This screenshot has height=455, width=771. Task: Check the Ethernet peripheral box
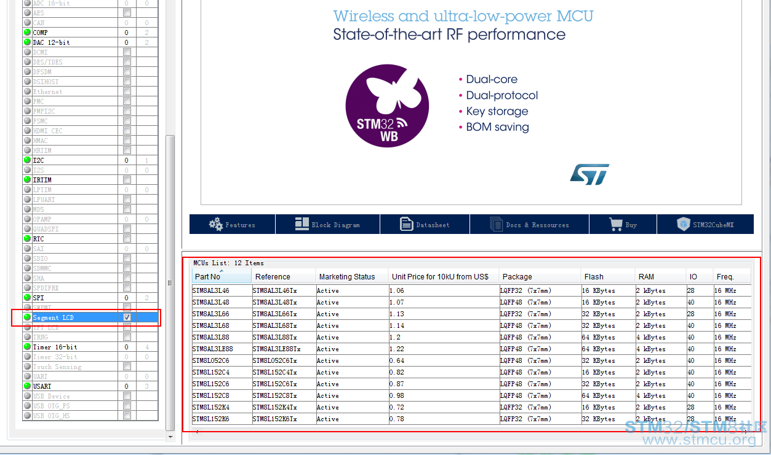[x=127, y=91]
